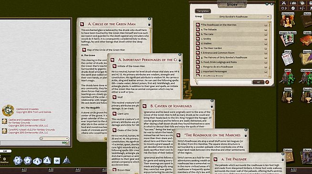This screenshot has width=312, height=174.
Task: Toggle lock on Roadhouse on the Marches window
Action: (x=246, y=135)
